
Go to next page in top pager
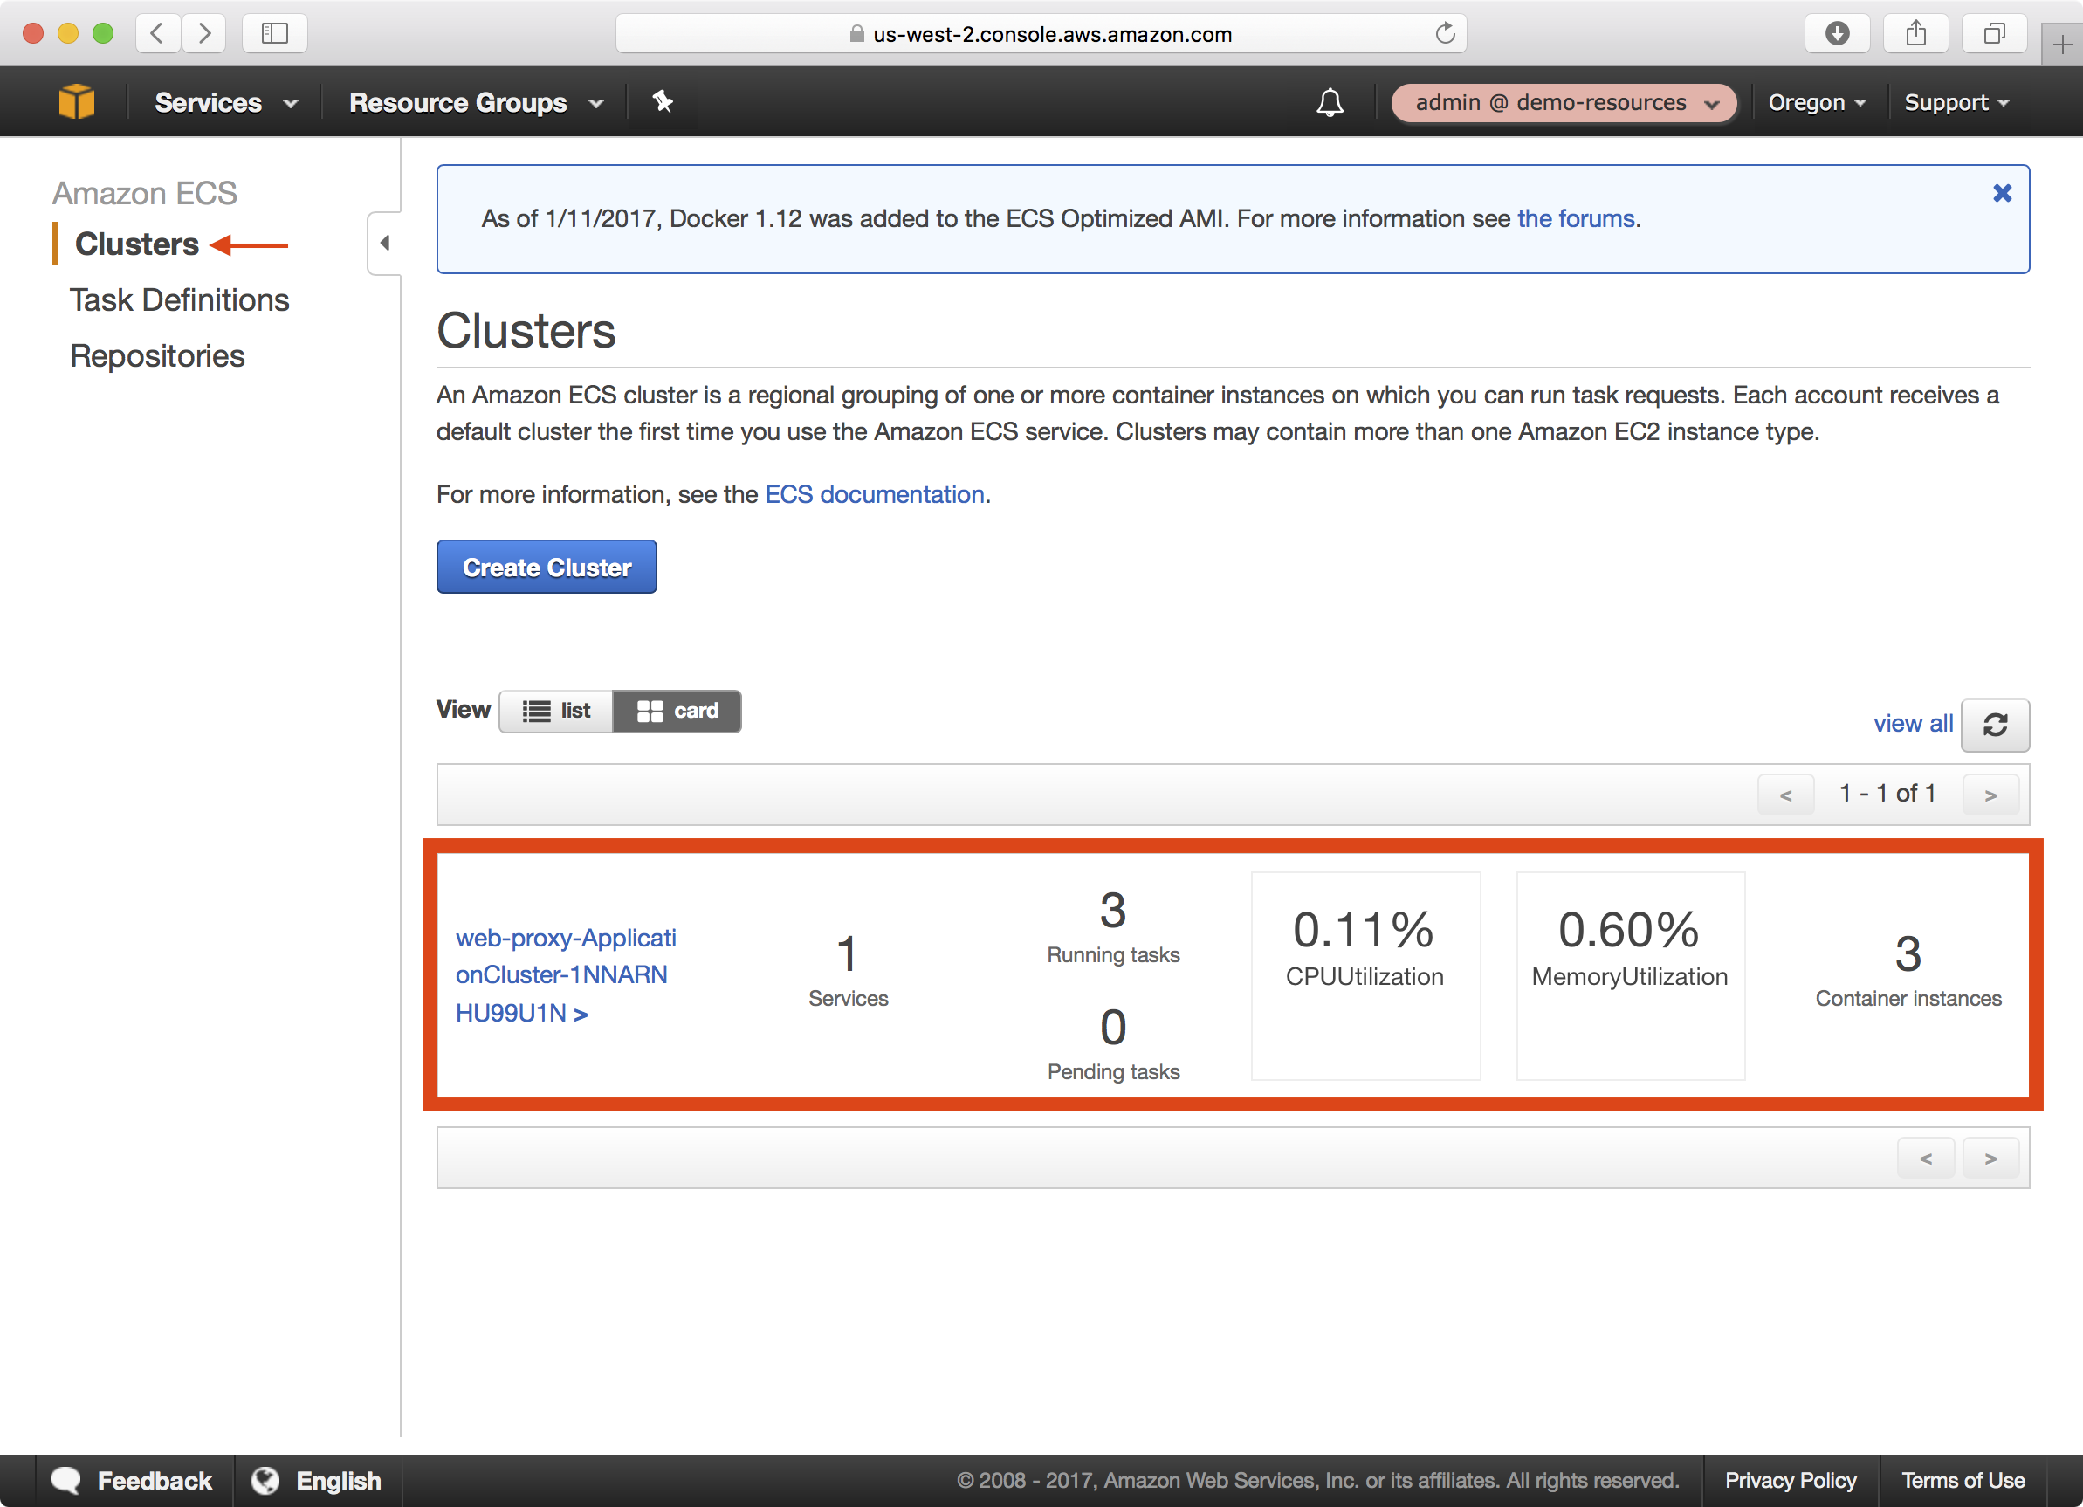pos(1990,795)
